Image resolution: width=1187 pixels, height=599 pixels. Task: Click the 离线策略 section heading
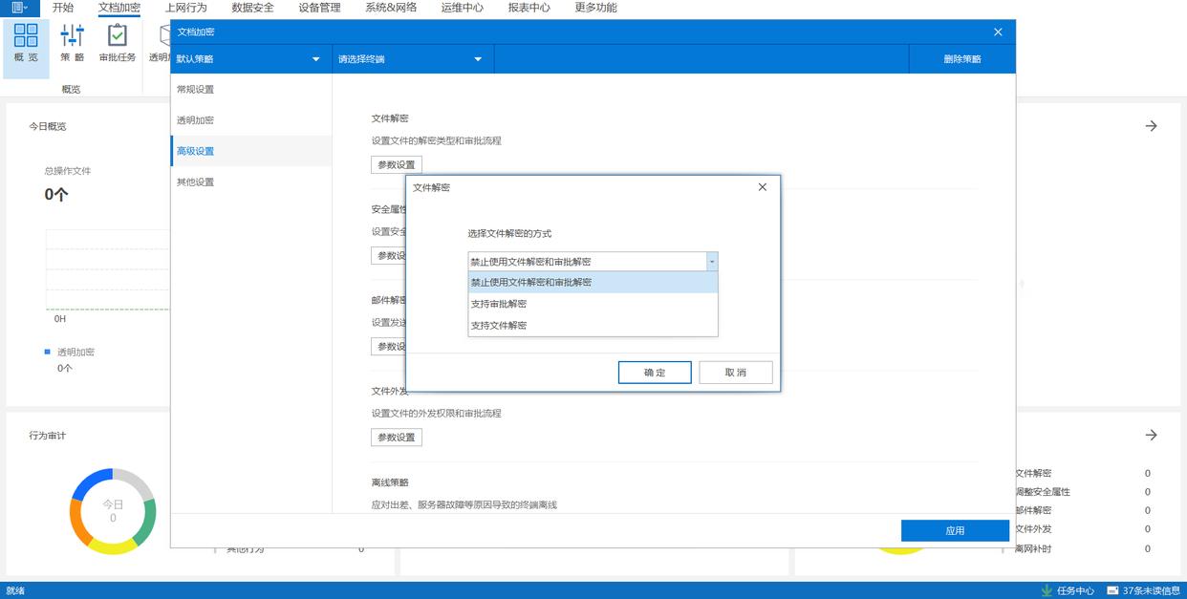coord(390,482)
